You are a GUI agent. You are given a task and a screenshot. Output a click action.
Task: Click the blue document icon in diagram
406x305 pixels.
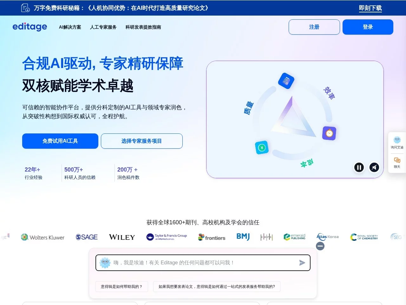286,81
